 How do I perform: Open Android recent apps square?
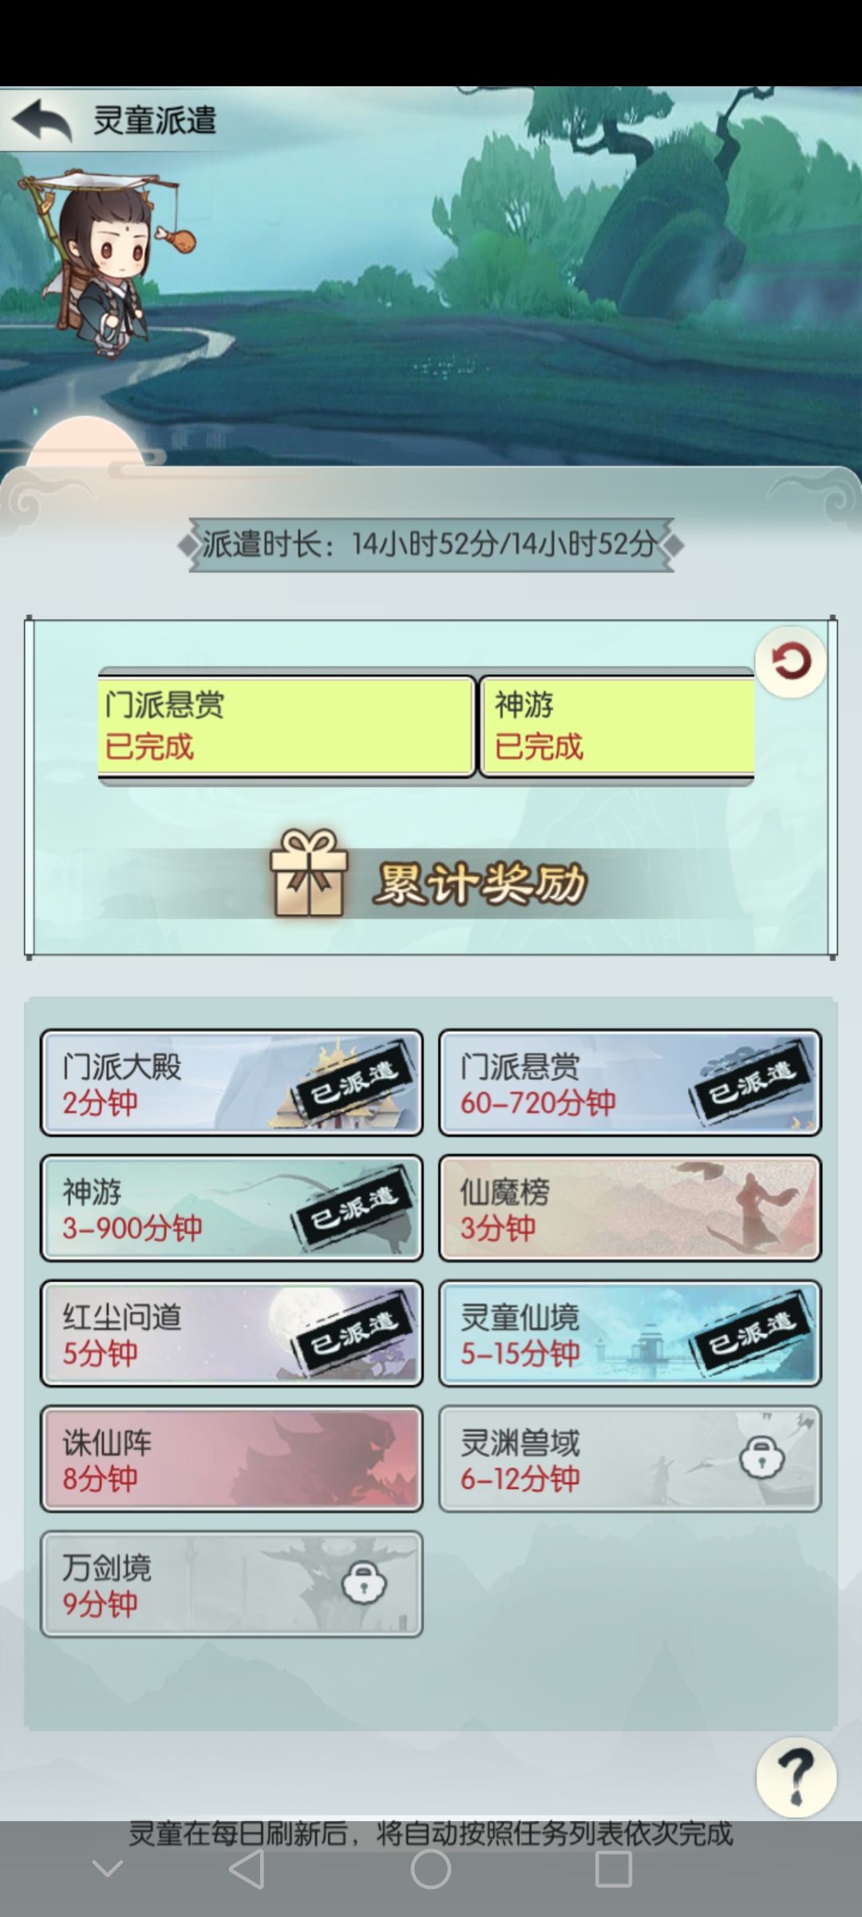coord(614,1869)
